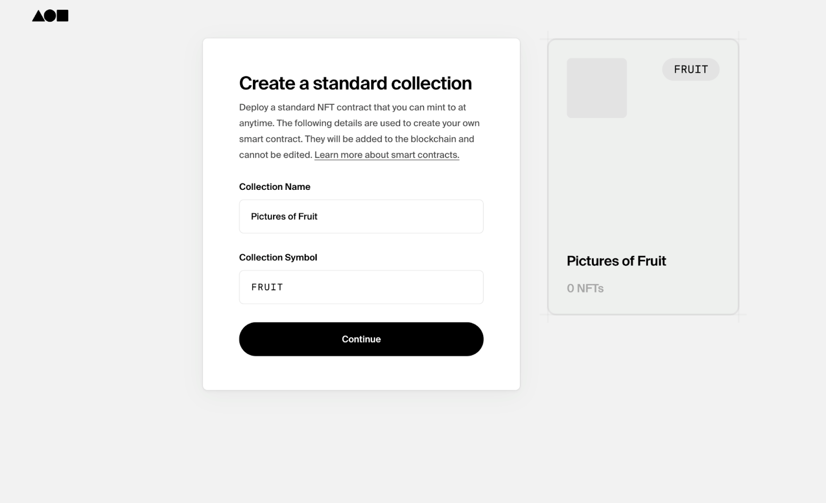Click the Pictures of Fruit title on the preview card
Screen dimensions: 826x503
(616, 261)
